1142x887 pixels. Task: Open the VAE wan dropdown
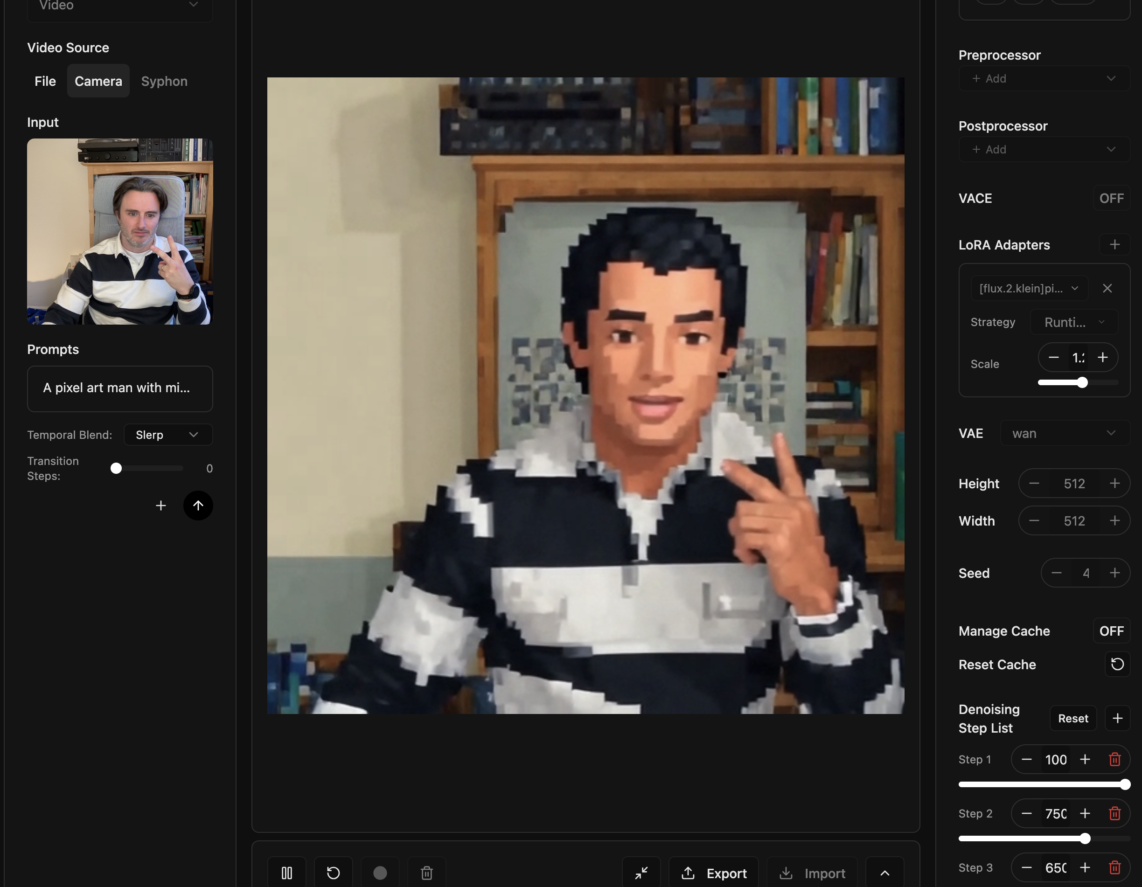coord(1064,433)
